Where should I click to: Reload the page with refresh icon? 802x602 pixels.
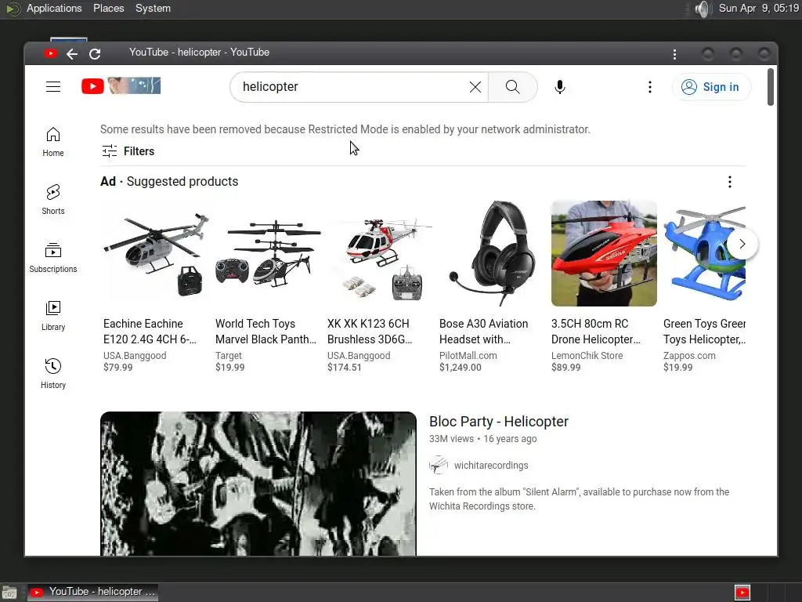point(95,54)
